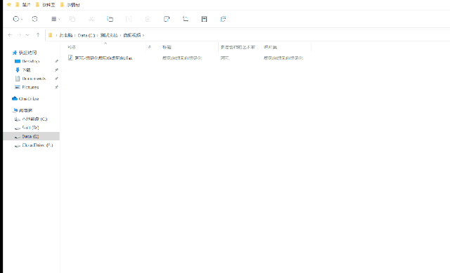Open Desktop in the sidebar
Screen dimensions: 450x273
pyautogui.click(x=31, y=61)
